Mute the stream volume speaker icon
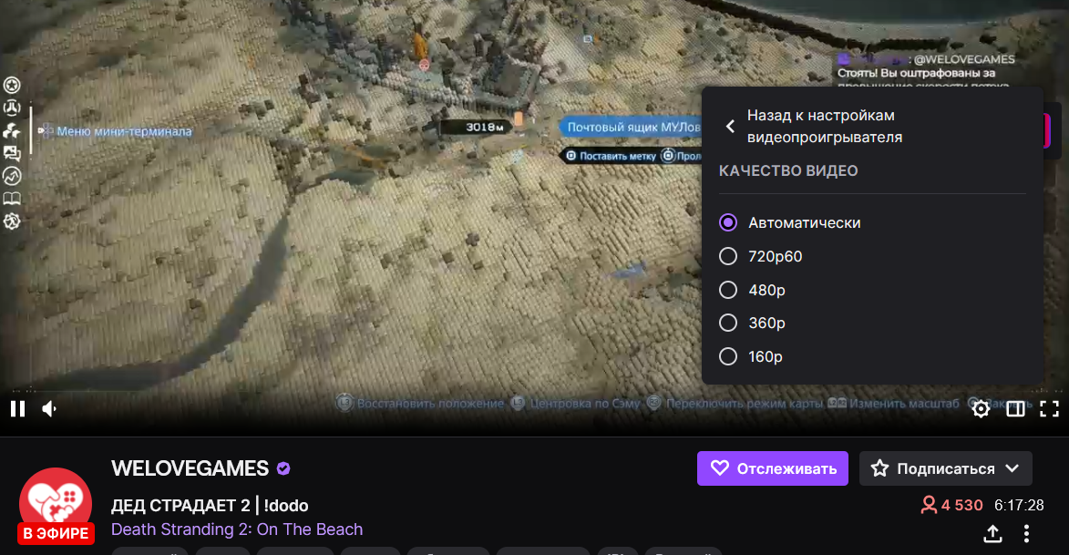The image size is (1069, 555). (50, 408)
